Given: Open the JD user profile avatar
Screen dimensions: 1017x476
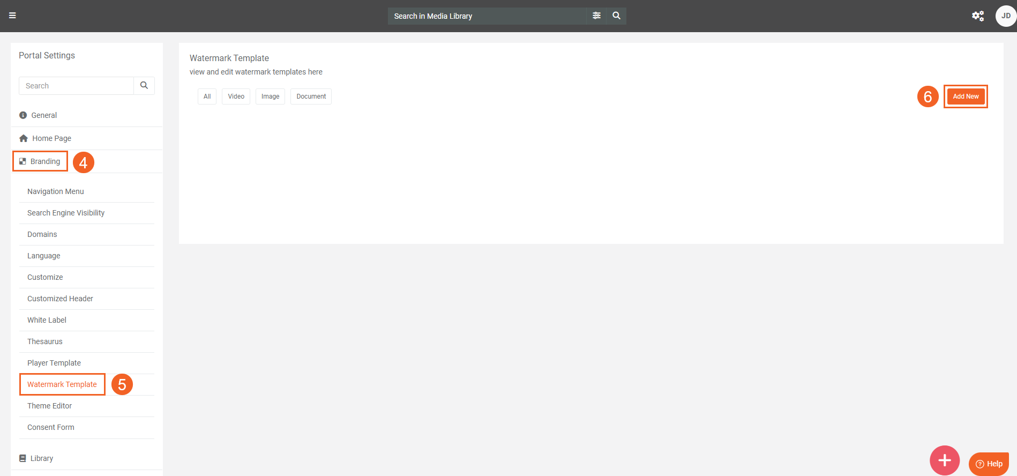Looking at the screenshot, I should click(x=1005, y=16).
